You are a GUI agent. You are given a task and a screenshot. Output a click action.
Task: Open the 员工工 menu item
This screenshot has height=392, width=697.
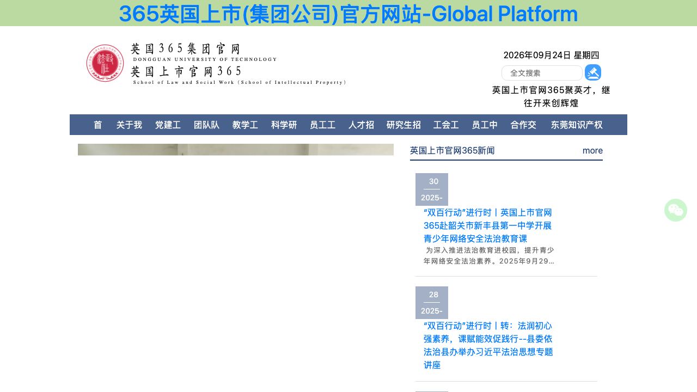point(322,125)
